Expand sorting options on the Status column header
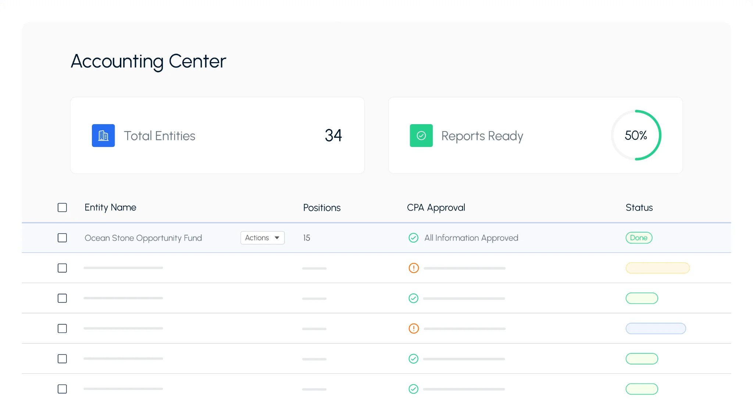 [639, 208]
